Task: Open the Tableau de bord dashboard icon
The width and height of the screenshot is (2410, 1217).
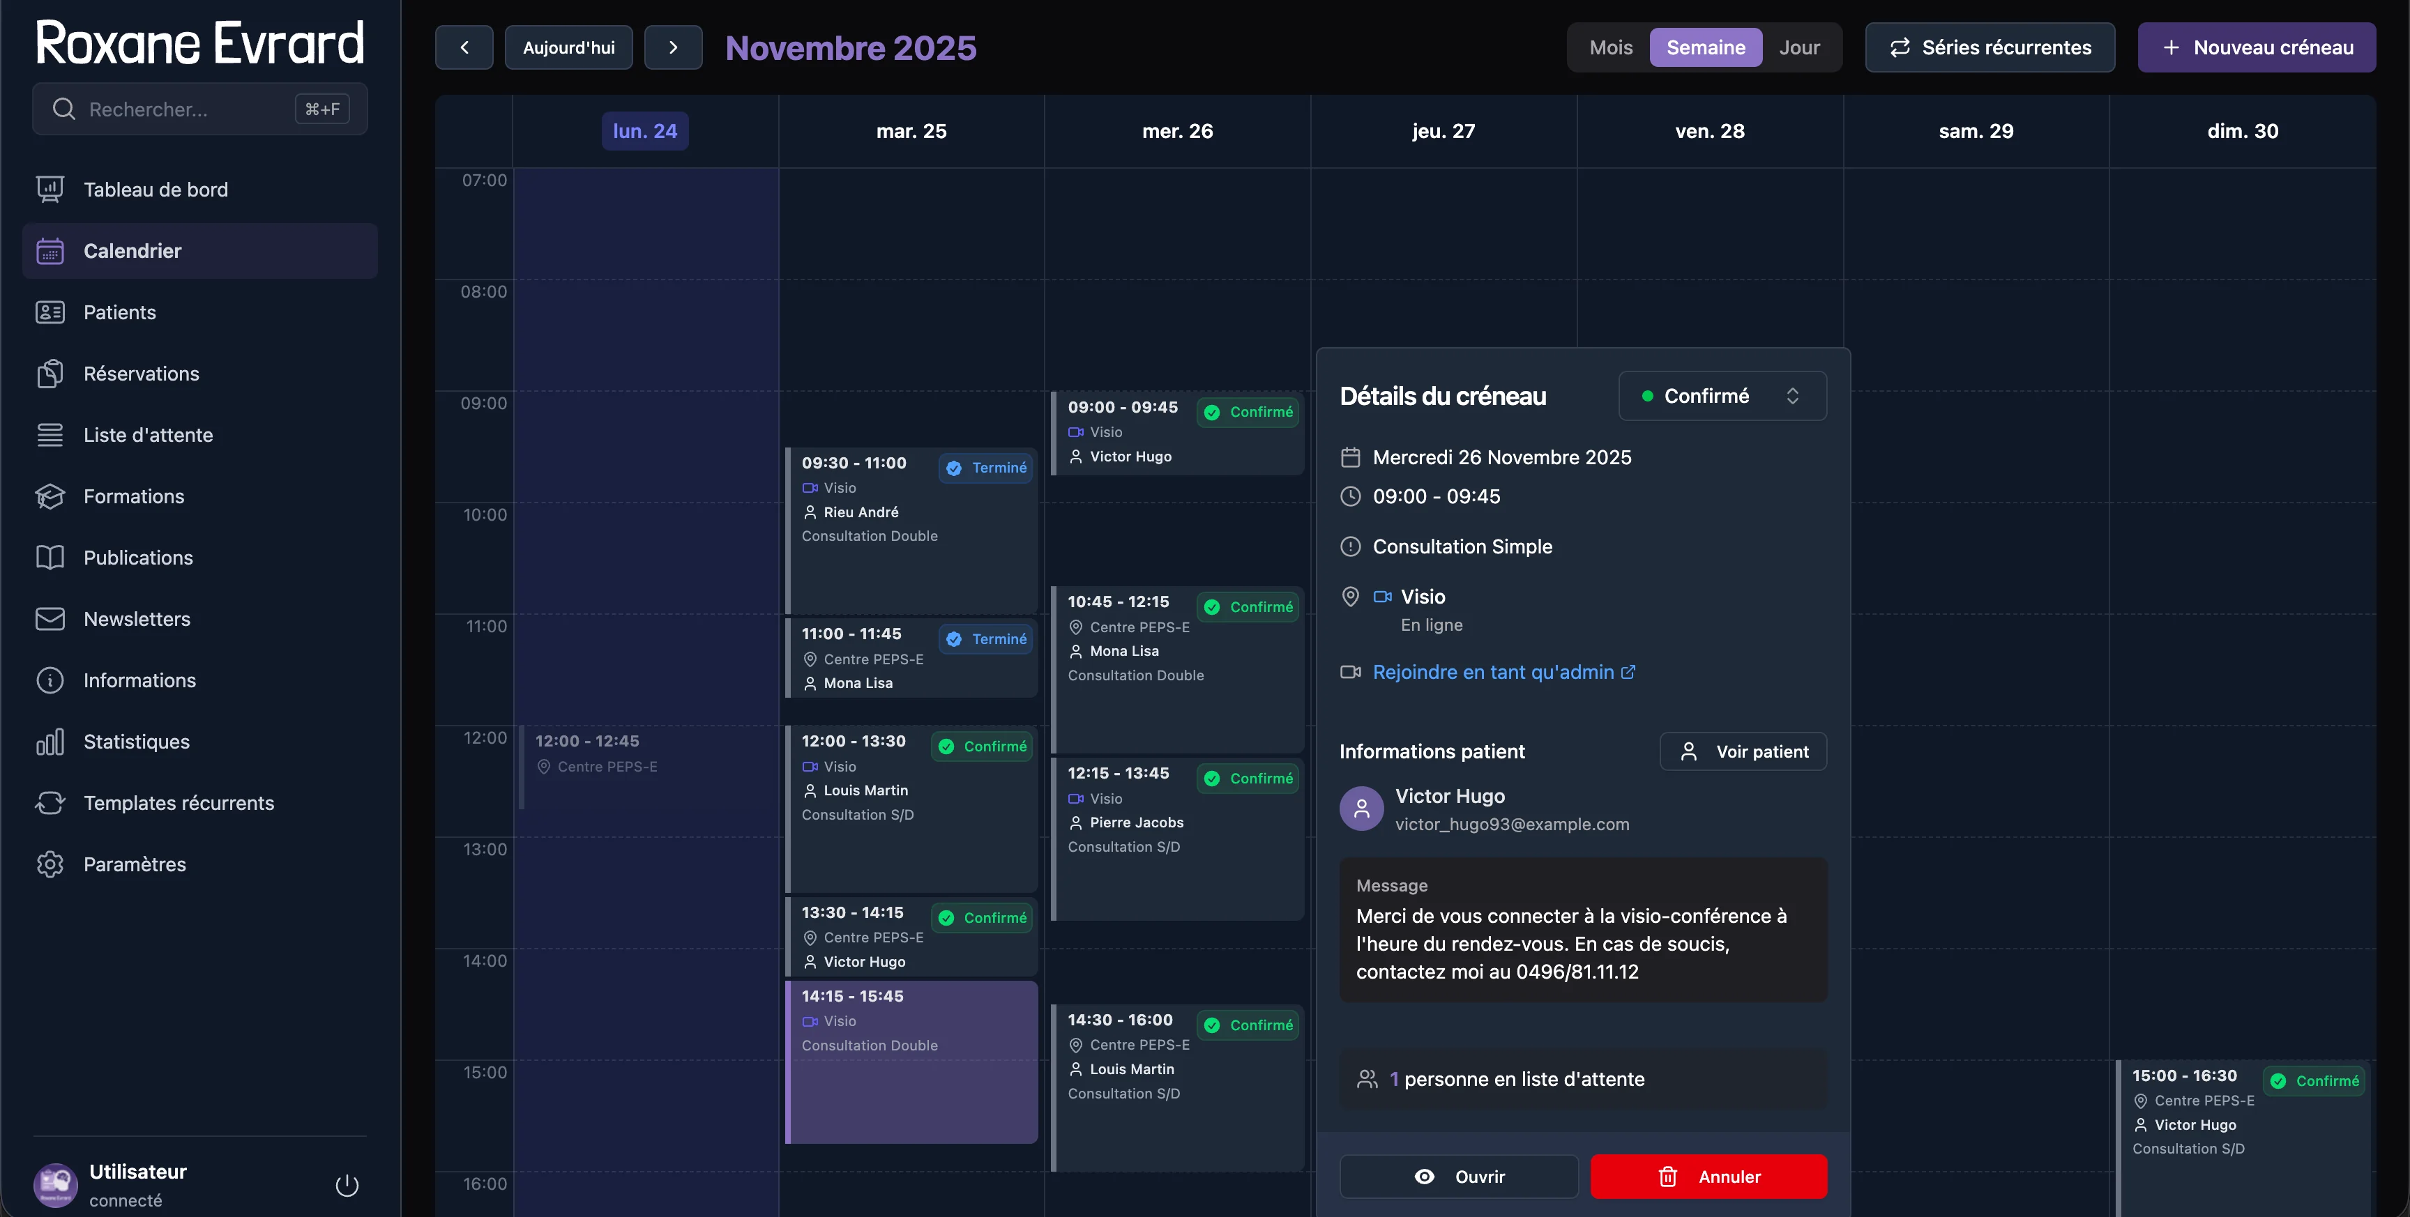Action: tap(50, 189)
